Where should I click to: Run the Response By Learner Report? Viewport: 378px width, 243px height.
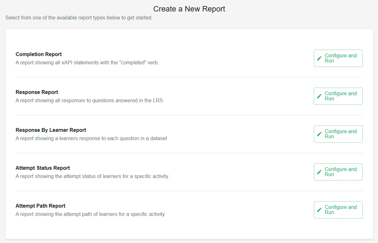click(x=338, y=134)
